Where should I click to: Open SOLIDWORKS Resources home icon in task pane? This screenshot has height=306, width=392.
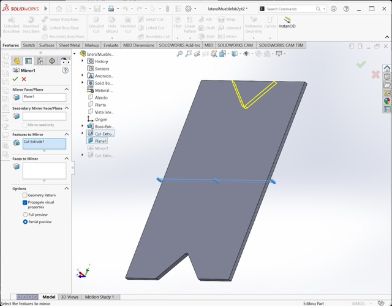pyautogui.click(x=387, y=68)
